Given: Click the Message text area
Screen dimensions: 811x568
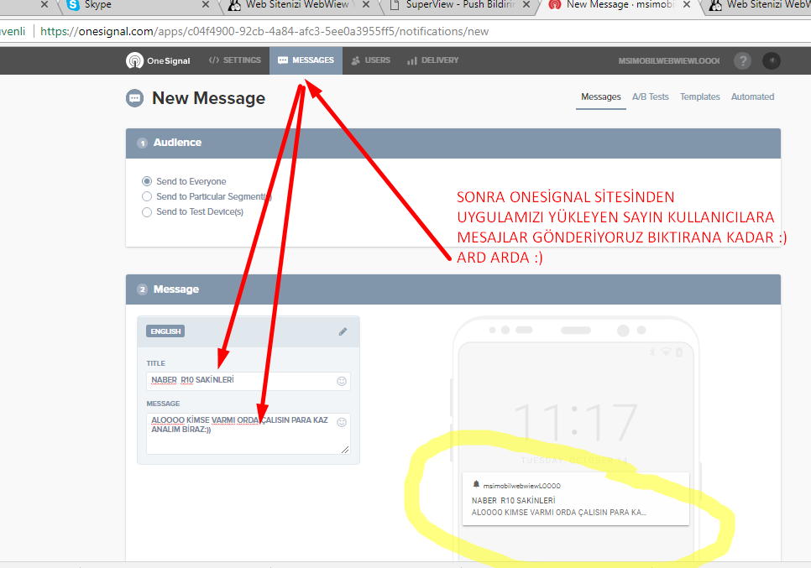Looking at the screenshot, I should tap(249, 434).
